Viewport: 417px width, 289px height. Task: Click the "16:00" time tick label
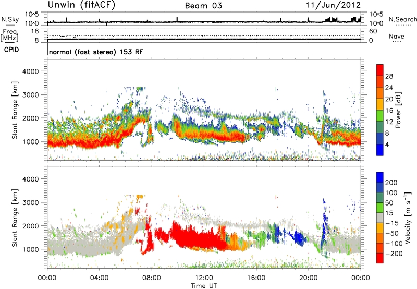(256, 278)
